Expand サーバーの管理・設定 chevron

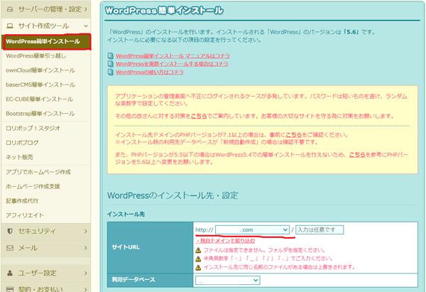coord(86,9)
